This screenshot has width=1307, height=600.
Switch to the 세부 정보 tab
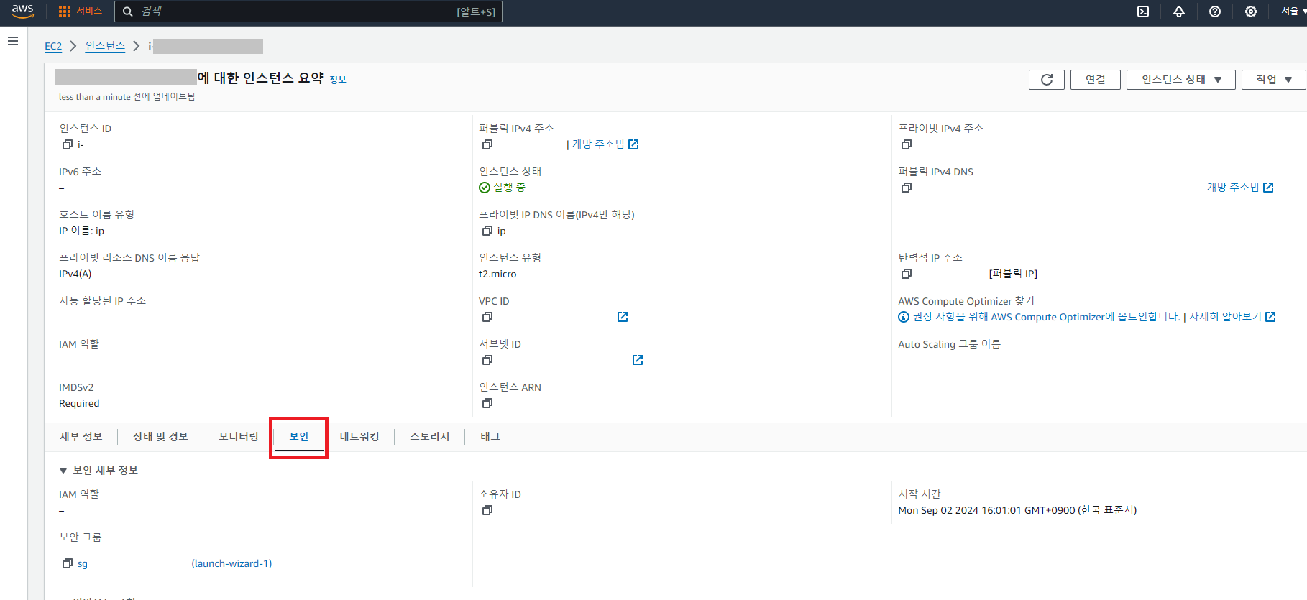pyautogui.click(x=81, y=436)
